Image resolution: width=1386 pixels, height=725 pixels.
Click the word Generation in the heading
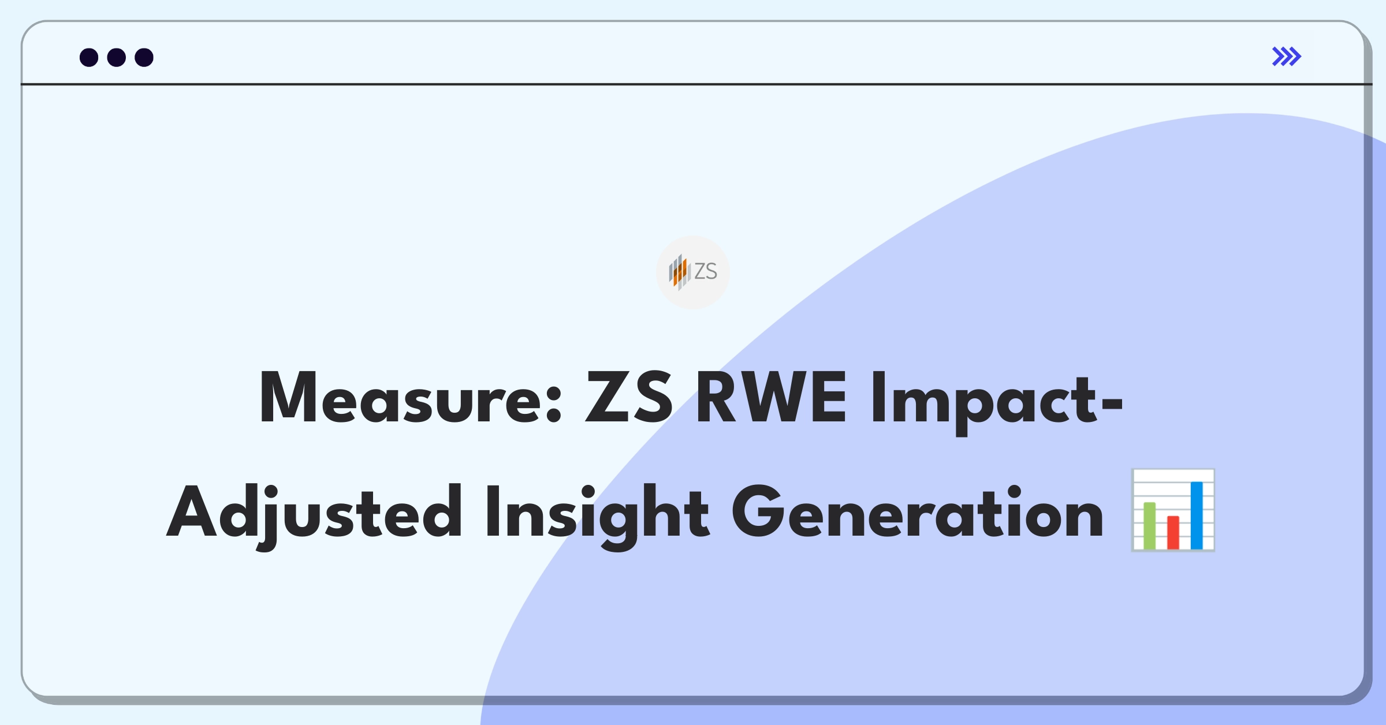pos(918,512)
